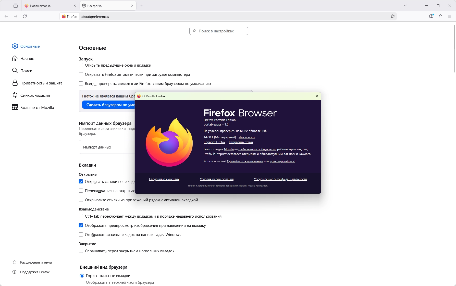Viewport: 456px width, 286px height.
Task: Click the update check failure message
Action: pos(235,131)
